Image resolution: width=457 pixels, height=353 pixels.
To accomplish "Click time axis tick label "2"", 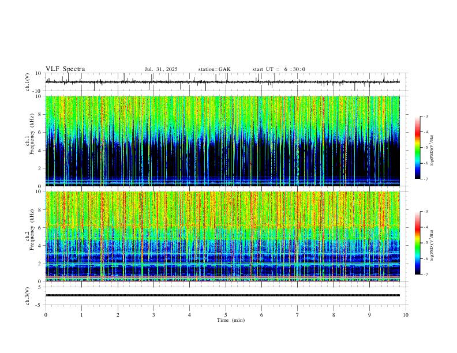I will coord(118,315).
